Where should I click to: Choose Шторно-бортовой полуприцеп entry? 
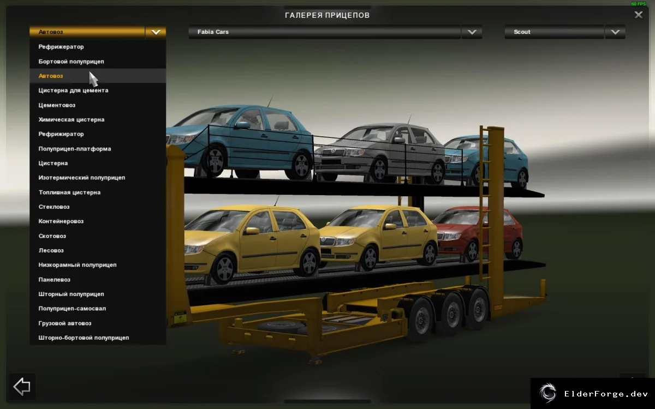coord(98,338)
